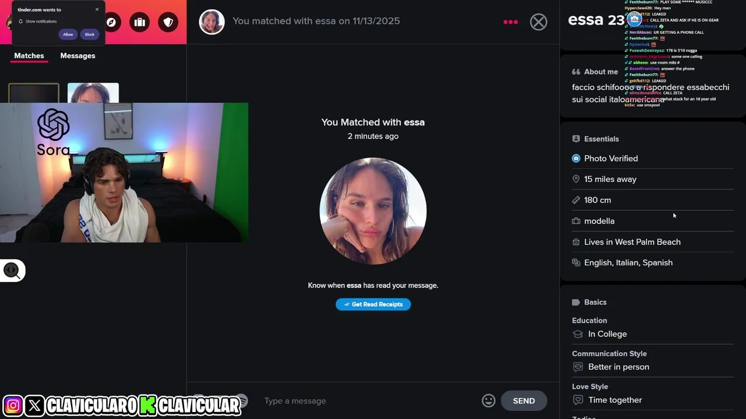View essa's large circular profile photo
This screenshot has height=419, width=746.
(373, 211)
